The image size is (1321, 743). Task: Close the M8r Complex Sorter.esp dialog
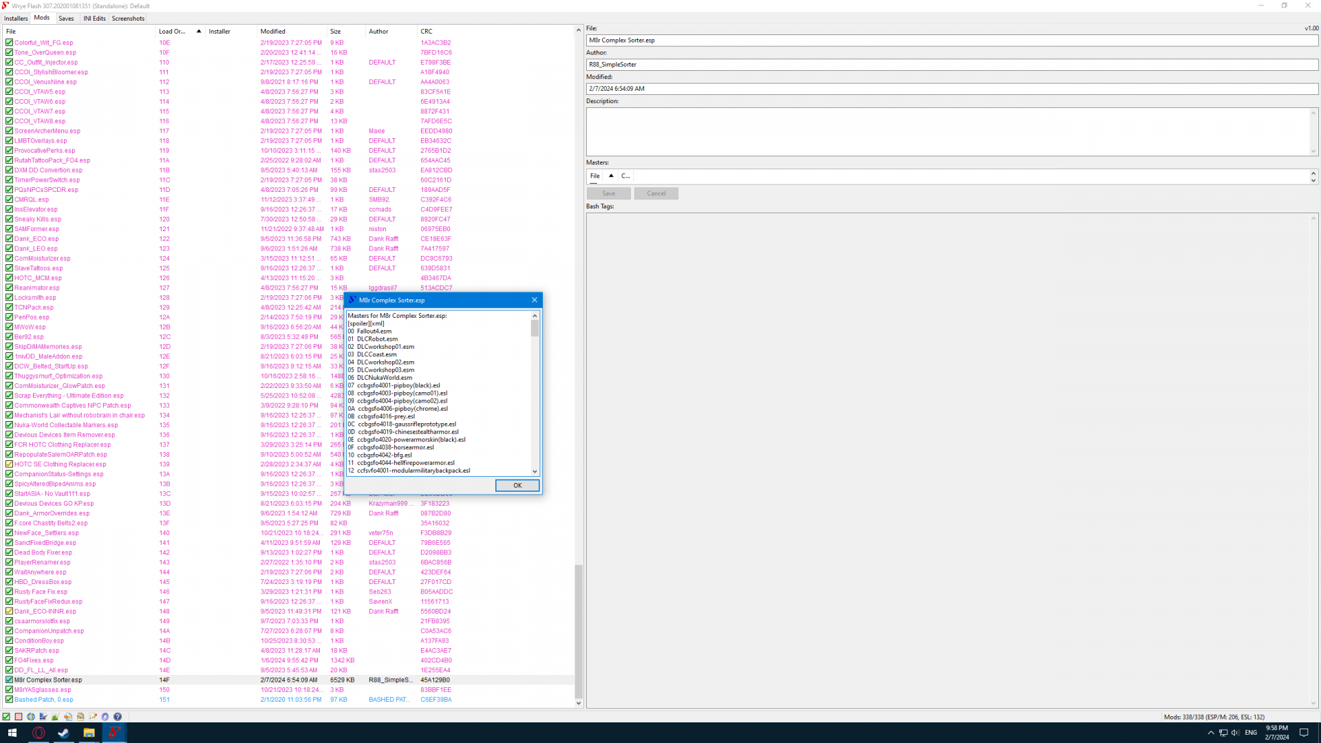pyautogui.click(x=535, y=300)
